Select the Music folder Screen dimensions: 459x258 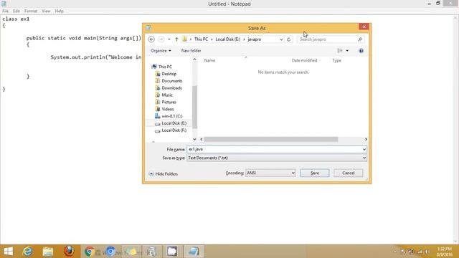point(167,95)
